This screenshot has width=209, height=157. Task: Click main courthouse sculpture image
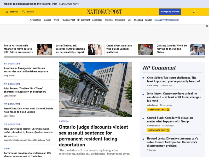click(95, 89)
